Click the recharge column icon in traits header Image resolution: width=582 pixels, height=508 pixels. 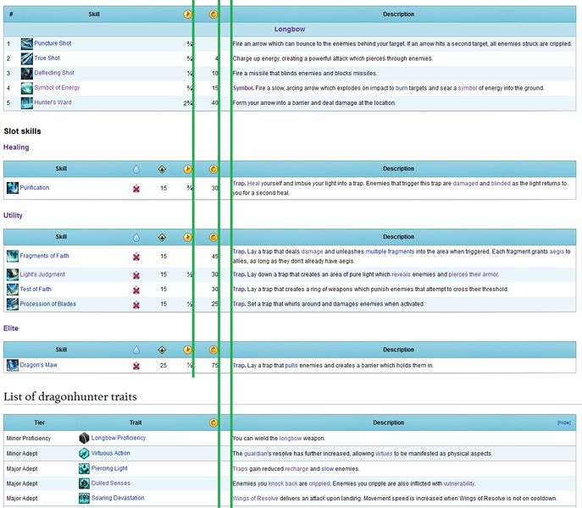tap(213, 422)
